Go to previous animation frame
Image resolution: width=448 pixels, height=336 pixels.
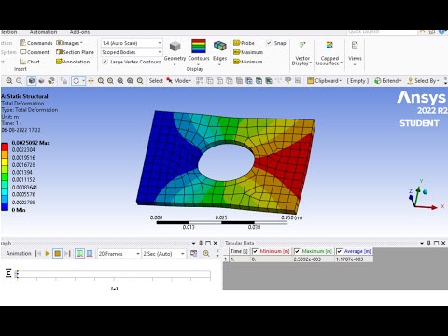pos(38,254)
